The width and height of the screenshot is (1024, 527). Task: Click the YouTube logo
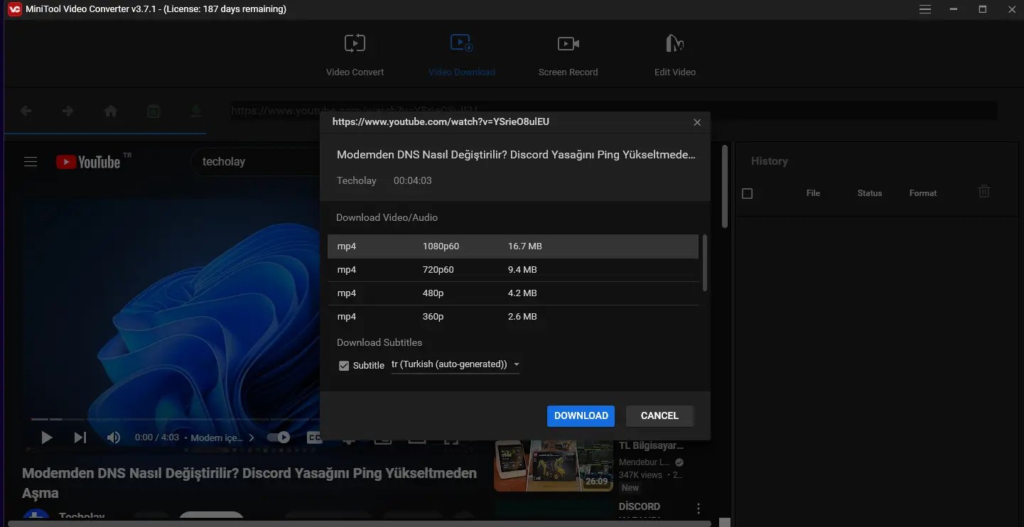point(89,162)
